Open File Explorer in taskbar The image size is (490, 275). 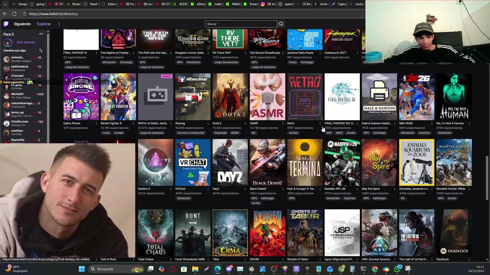[195, 269]
